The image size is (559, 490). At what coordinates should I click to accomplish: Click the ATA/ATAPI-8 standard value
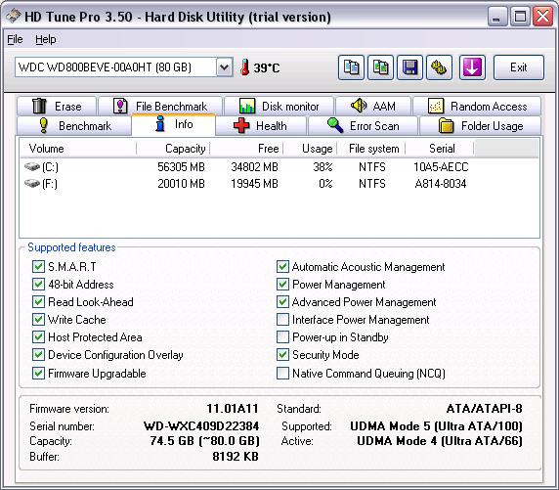pos(484,408)
